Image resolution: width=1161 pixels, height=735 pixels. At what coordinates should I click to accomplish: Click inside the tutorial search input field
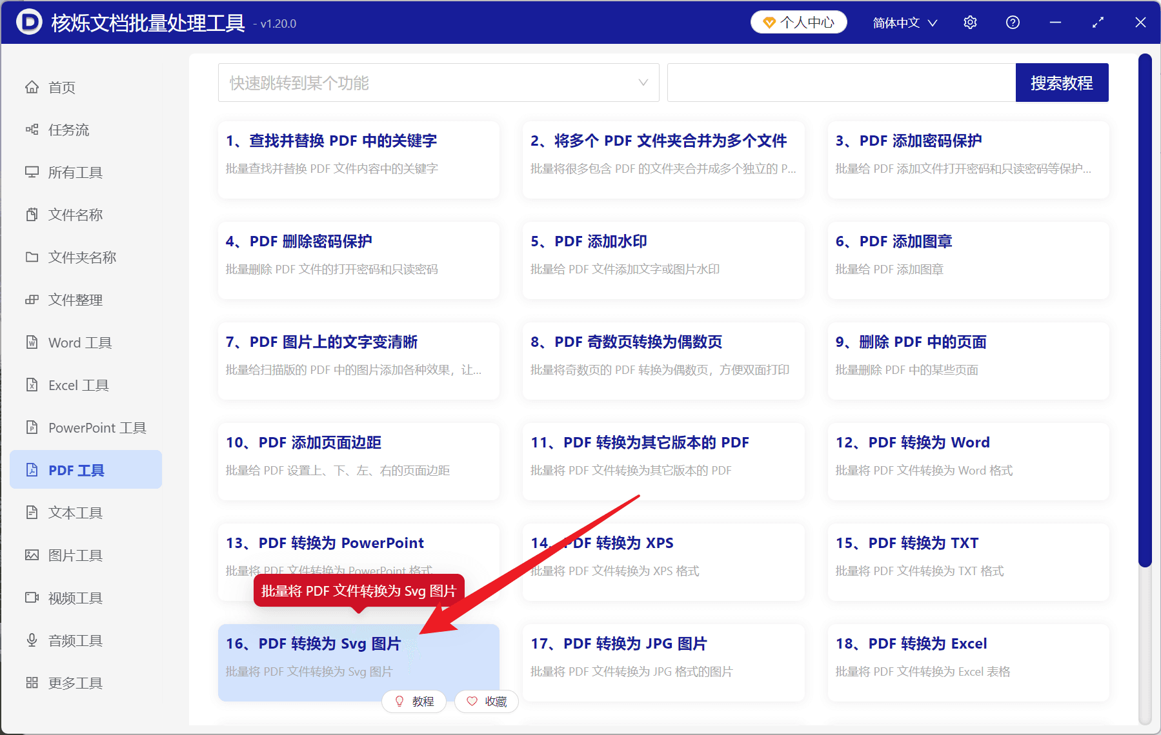click(839, 83)
